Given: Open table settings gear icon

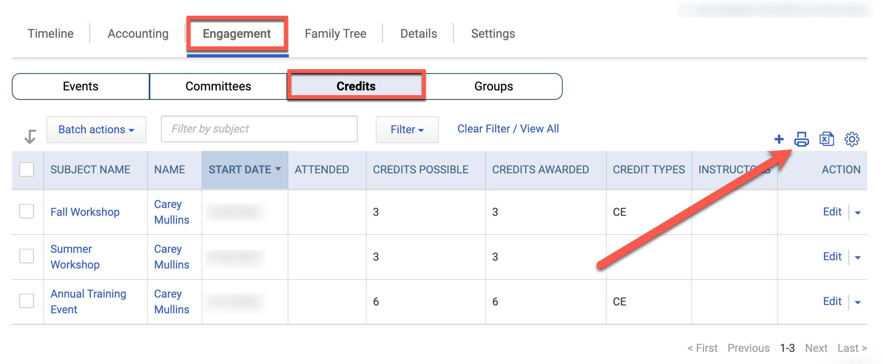Looking at the screenshot, I should point(852,139).
